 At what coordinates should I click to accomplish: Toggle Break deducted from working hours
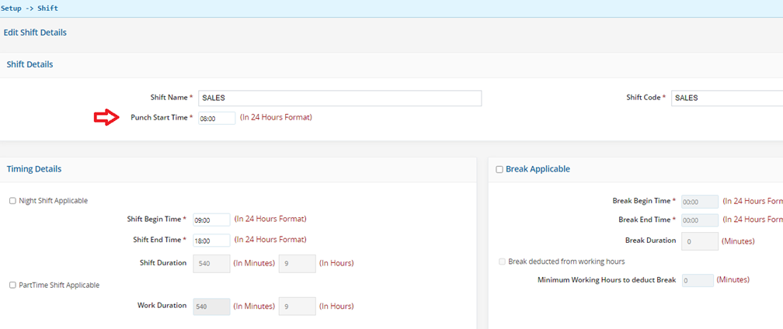point(502,261)
